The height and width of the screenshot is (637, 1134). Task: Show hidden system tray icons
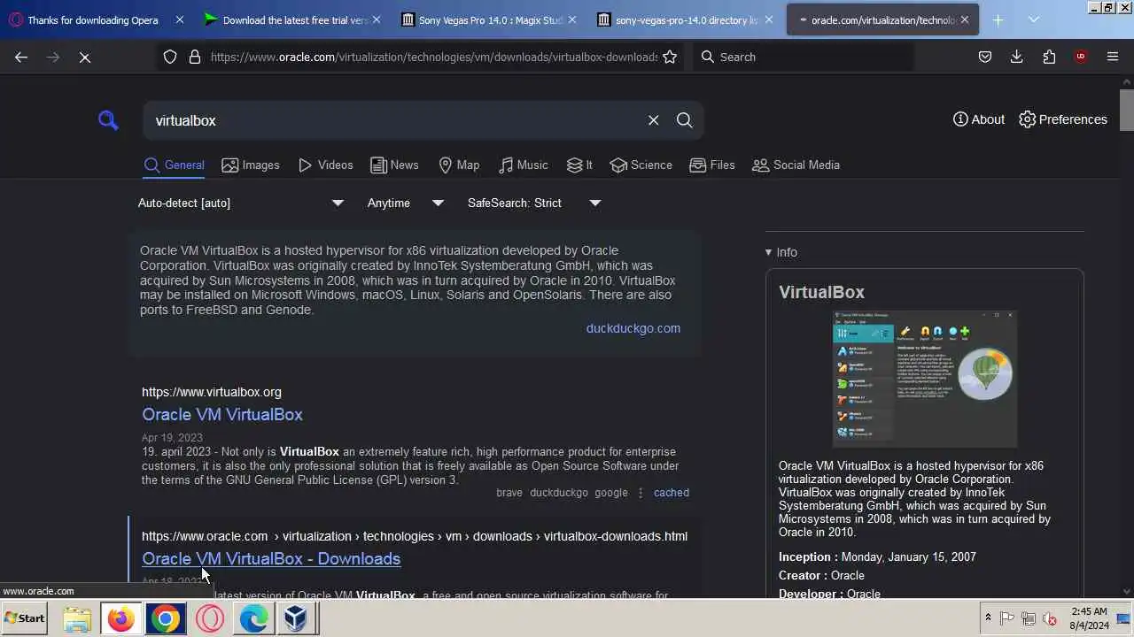pyautogui.click(x=987, y=618)
